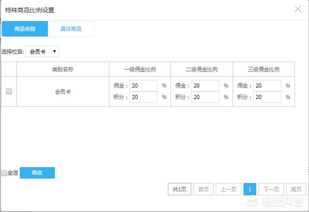Jump to 尾页 in pagination
Viewport: 309px width, 212px height.
click(295, 190)
